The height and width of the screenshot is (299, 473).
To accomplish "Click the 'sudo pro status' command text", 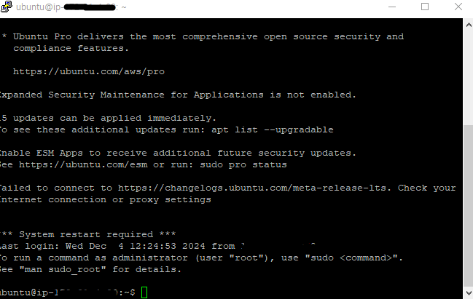I will [243, 164].
